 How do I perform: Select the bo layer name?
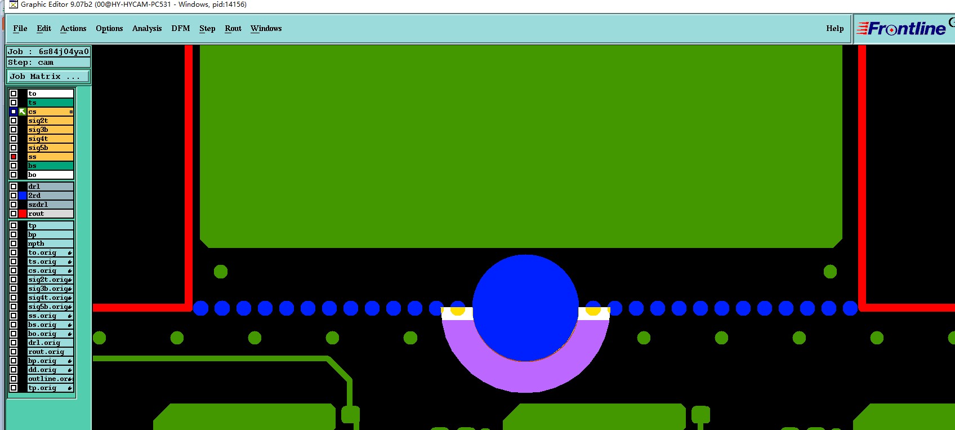pyautogui.click(x=51, y=175)
